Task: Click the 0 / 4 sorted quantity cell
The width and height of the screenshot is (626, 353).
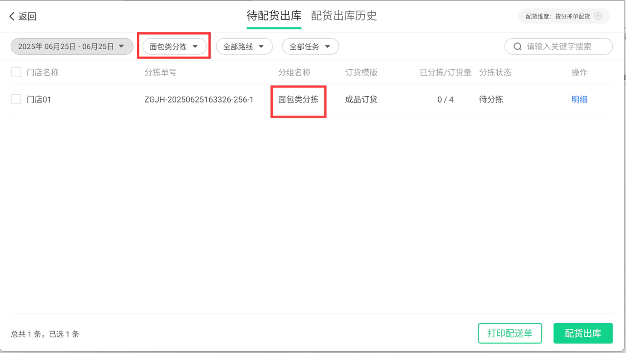Action: coord(446,100)
